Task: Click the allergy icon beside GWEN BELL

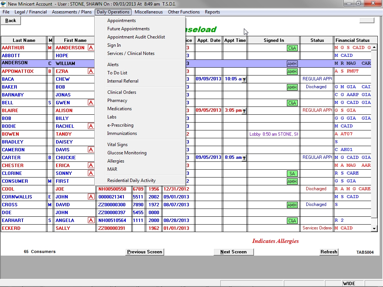Action: pos(91,102)
